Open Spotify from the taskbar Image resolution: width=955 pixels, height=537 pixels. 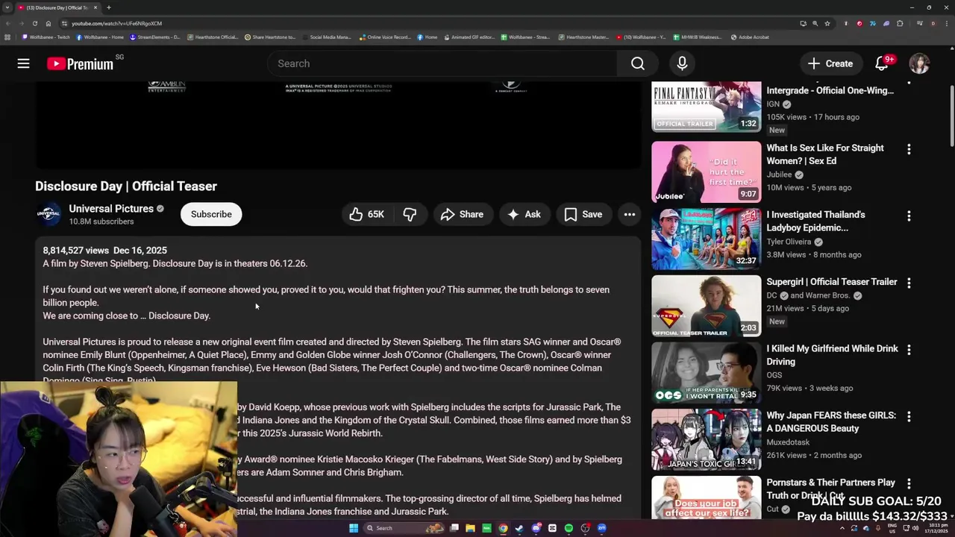point(569,528)
